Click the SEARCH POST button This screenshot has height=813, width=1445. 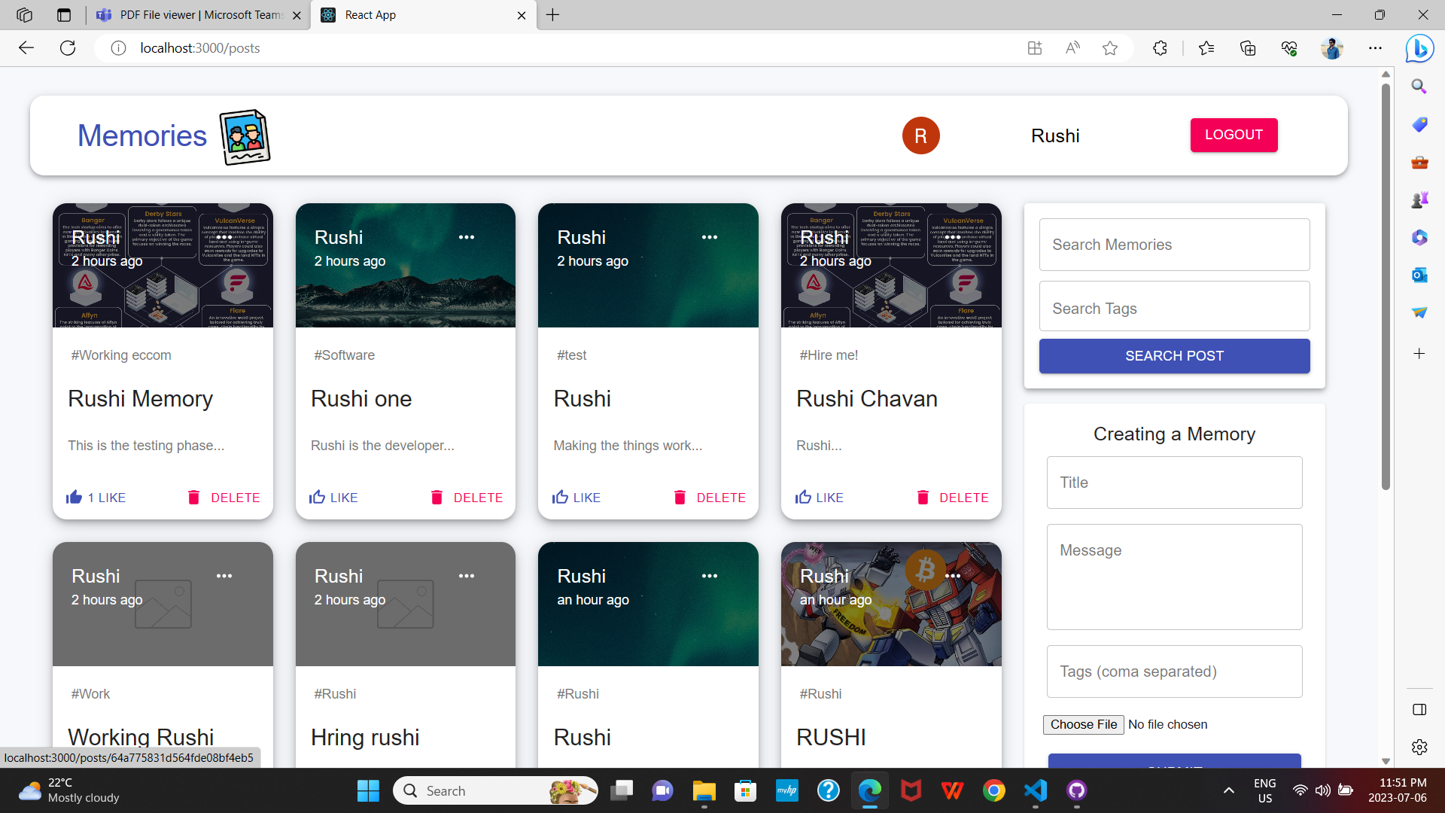point(1173,355)
